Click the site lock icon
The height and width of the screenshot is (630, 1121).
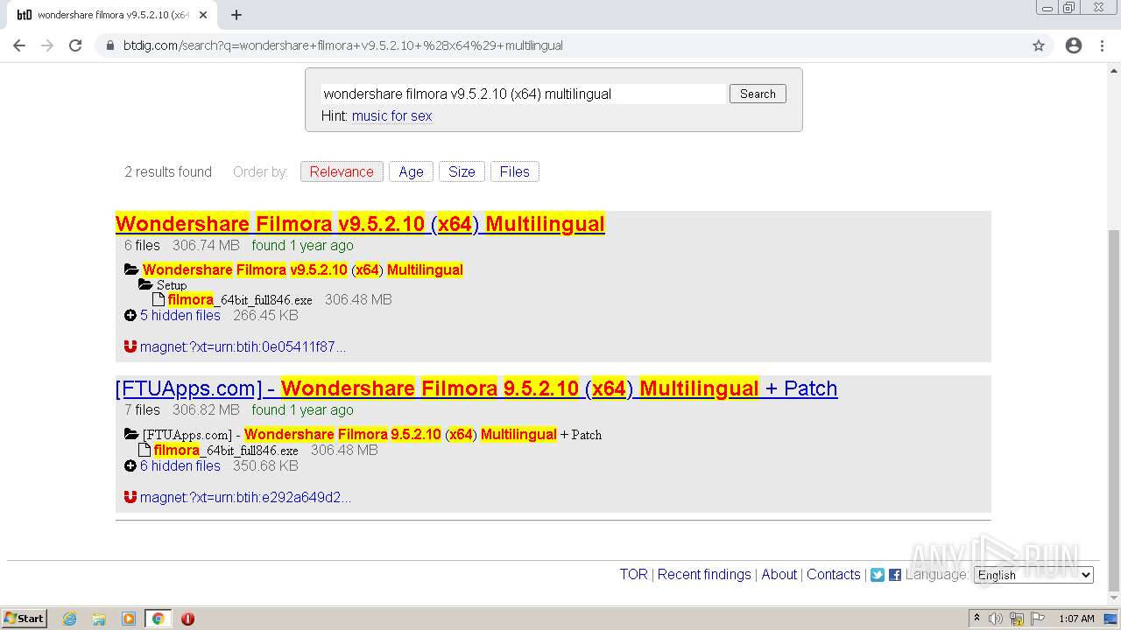click(x=110, y=45)
